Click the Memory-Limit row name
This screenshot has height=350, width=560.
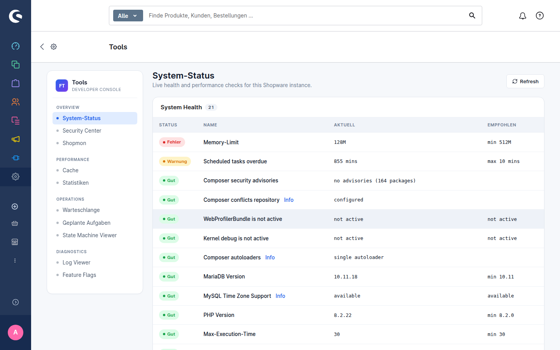coord(221,142)
